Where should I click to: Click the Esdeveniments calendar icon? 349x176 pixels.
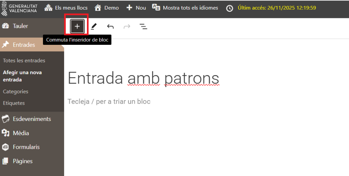(5, 119)
